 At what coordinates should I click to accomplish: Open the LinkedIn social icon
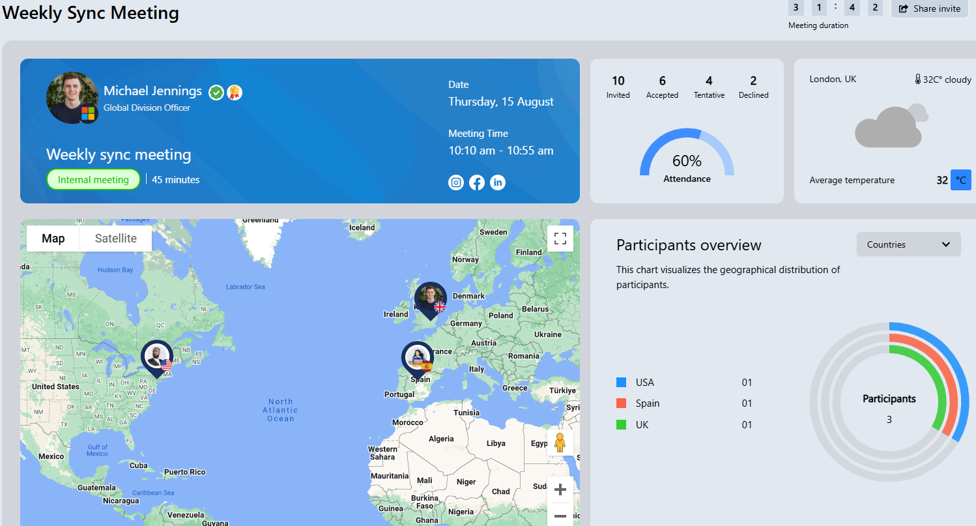pyautogui.click(x=498, y=183)
